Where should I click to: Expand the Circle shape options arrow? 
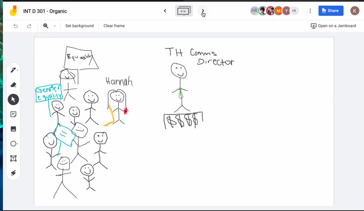17,144
